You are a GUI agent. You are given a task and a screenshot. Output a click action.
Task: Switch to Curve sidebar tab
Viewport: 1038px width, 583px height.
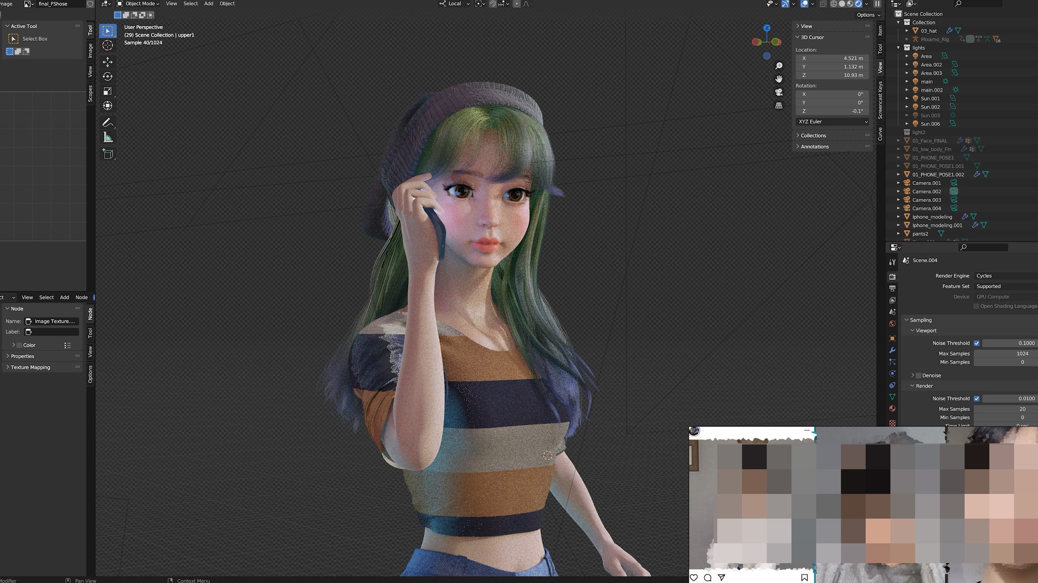[880, 134]
